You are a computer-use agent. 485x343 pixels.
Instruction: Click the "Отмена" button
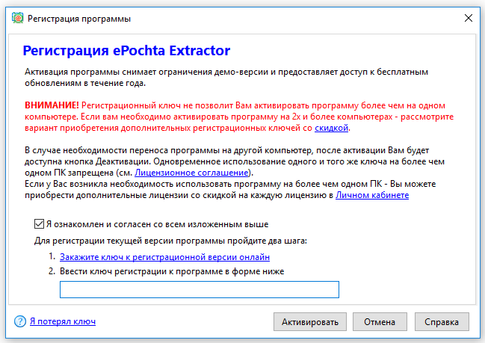click(x=380, y=321)
